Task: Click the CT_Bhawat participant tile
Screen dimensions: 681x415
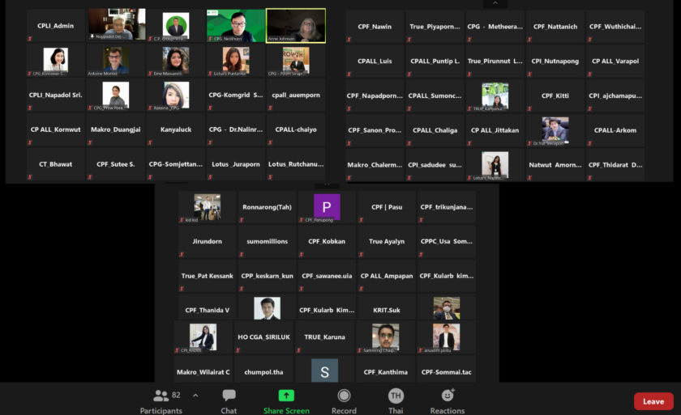Action: tap(56, 164)
